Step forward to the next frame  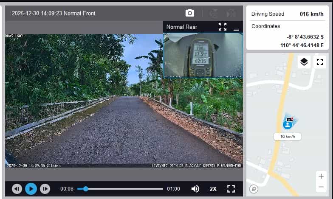45,189
